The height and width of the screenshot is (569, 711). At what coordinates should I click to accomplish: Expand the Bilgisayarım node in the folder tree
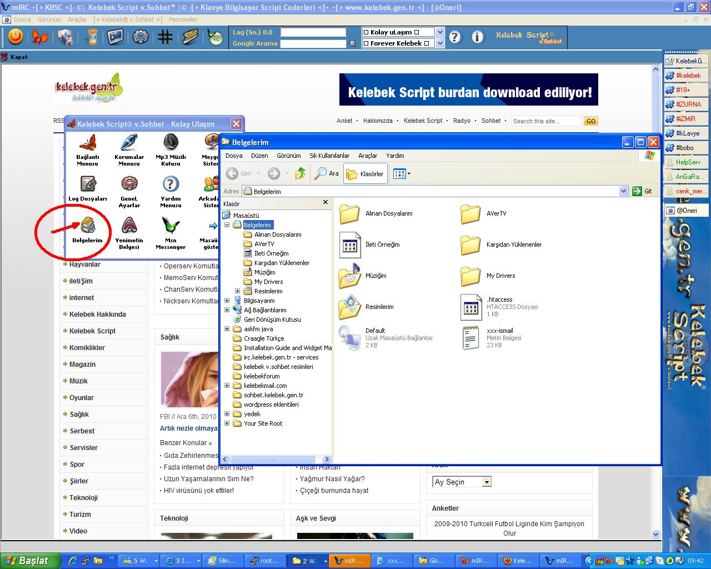pyautogui.click(x=227, y=301)
